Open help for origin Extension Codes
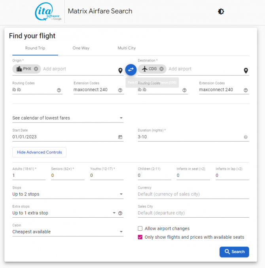 click(x=120, y=90)
